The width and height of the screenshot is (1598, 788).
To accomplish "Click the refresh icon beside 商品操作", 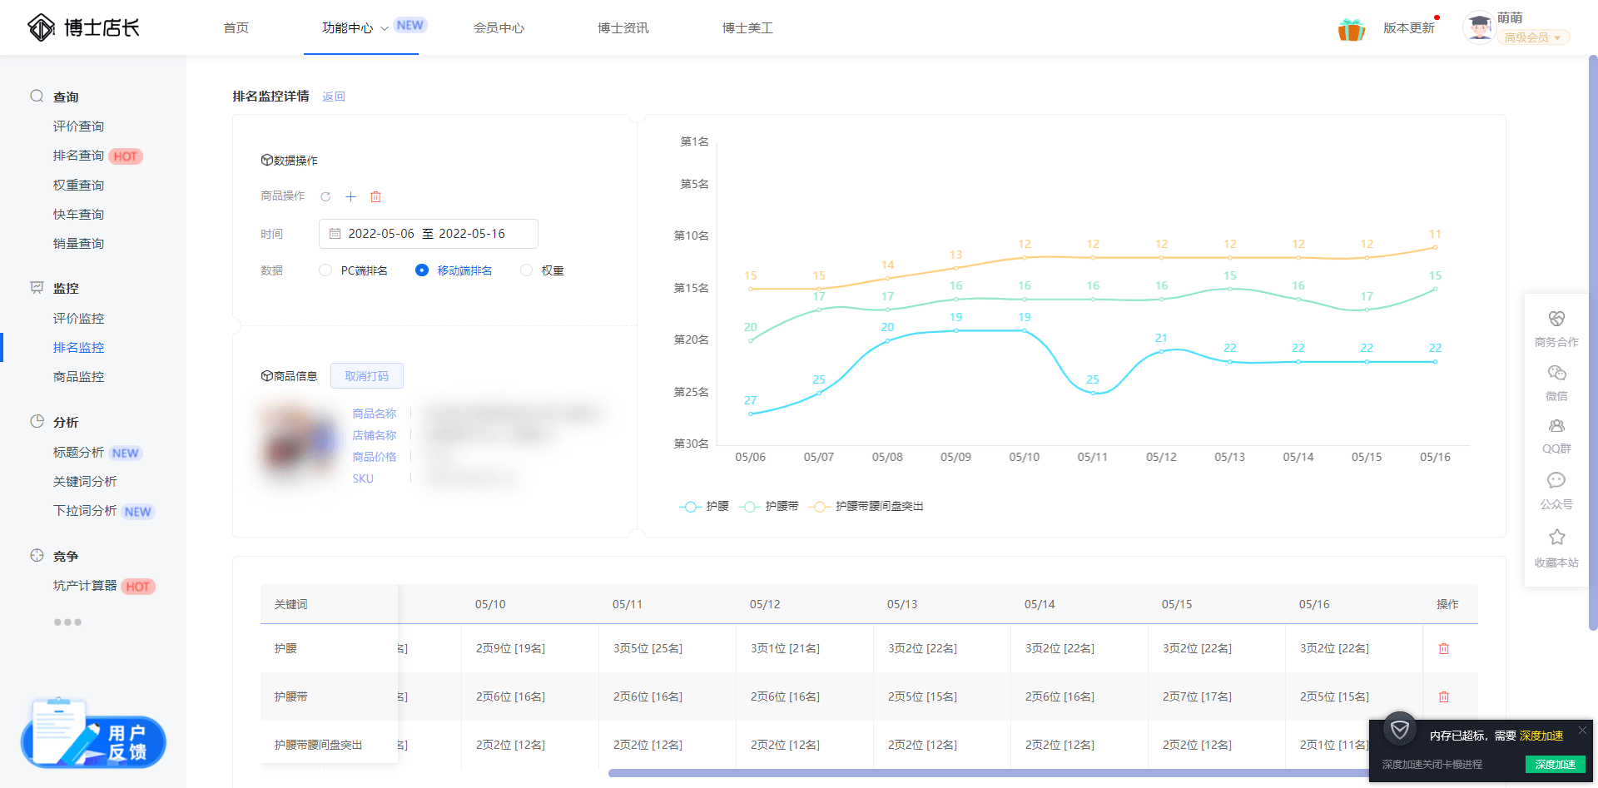I will [325, 197].
